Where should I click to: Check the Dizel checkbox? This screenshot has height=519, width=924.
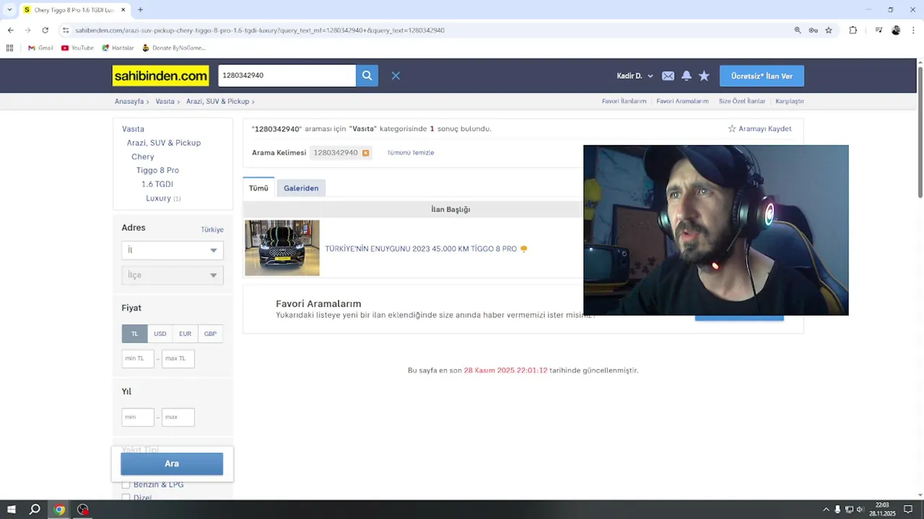coord(126,497)
